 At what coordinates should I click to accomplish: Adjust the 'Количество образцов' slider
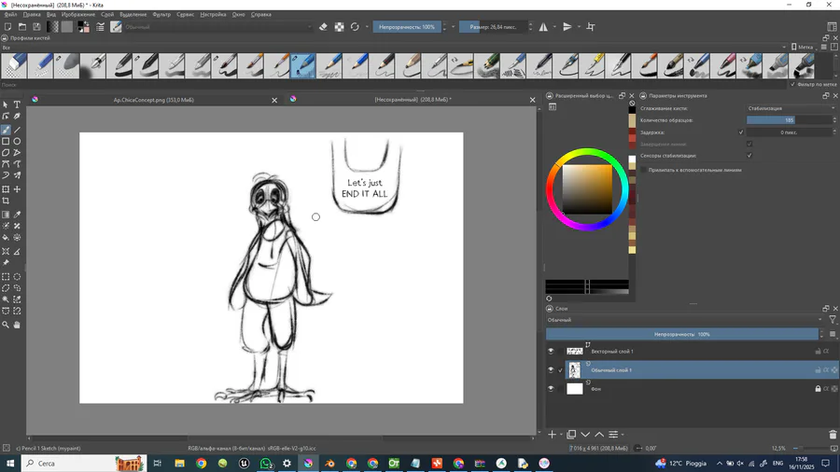click(789, 120)
